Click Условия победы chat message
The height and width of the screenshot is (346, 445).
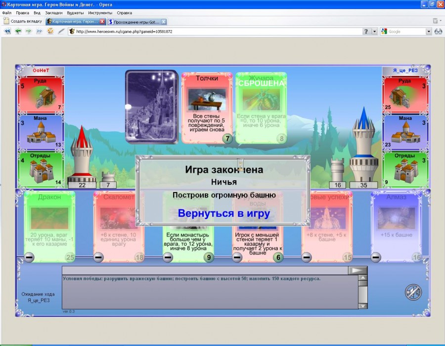[191, 278]
